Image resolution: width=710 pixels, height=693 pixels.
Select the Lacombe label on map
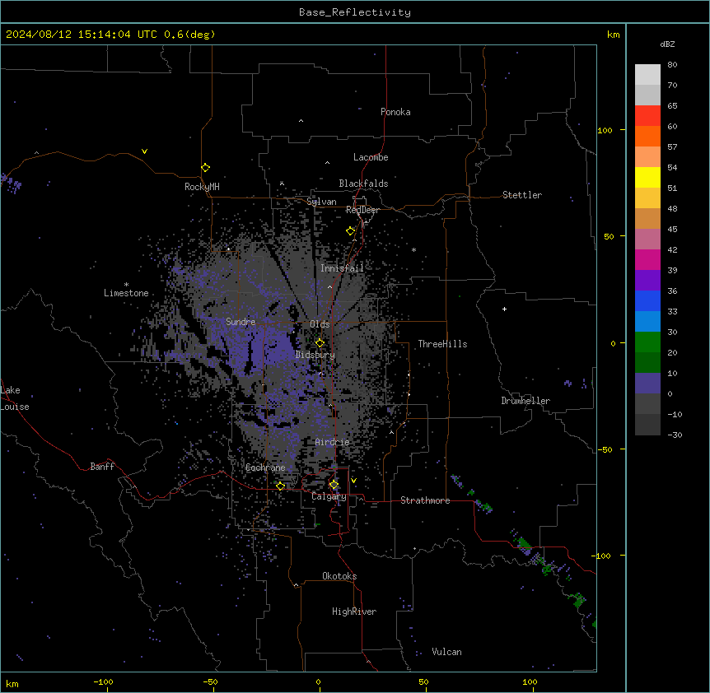click(371, 157)
